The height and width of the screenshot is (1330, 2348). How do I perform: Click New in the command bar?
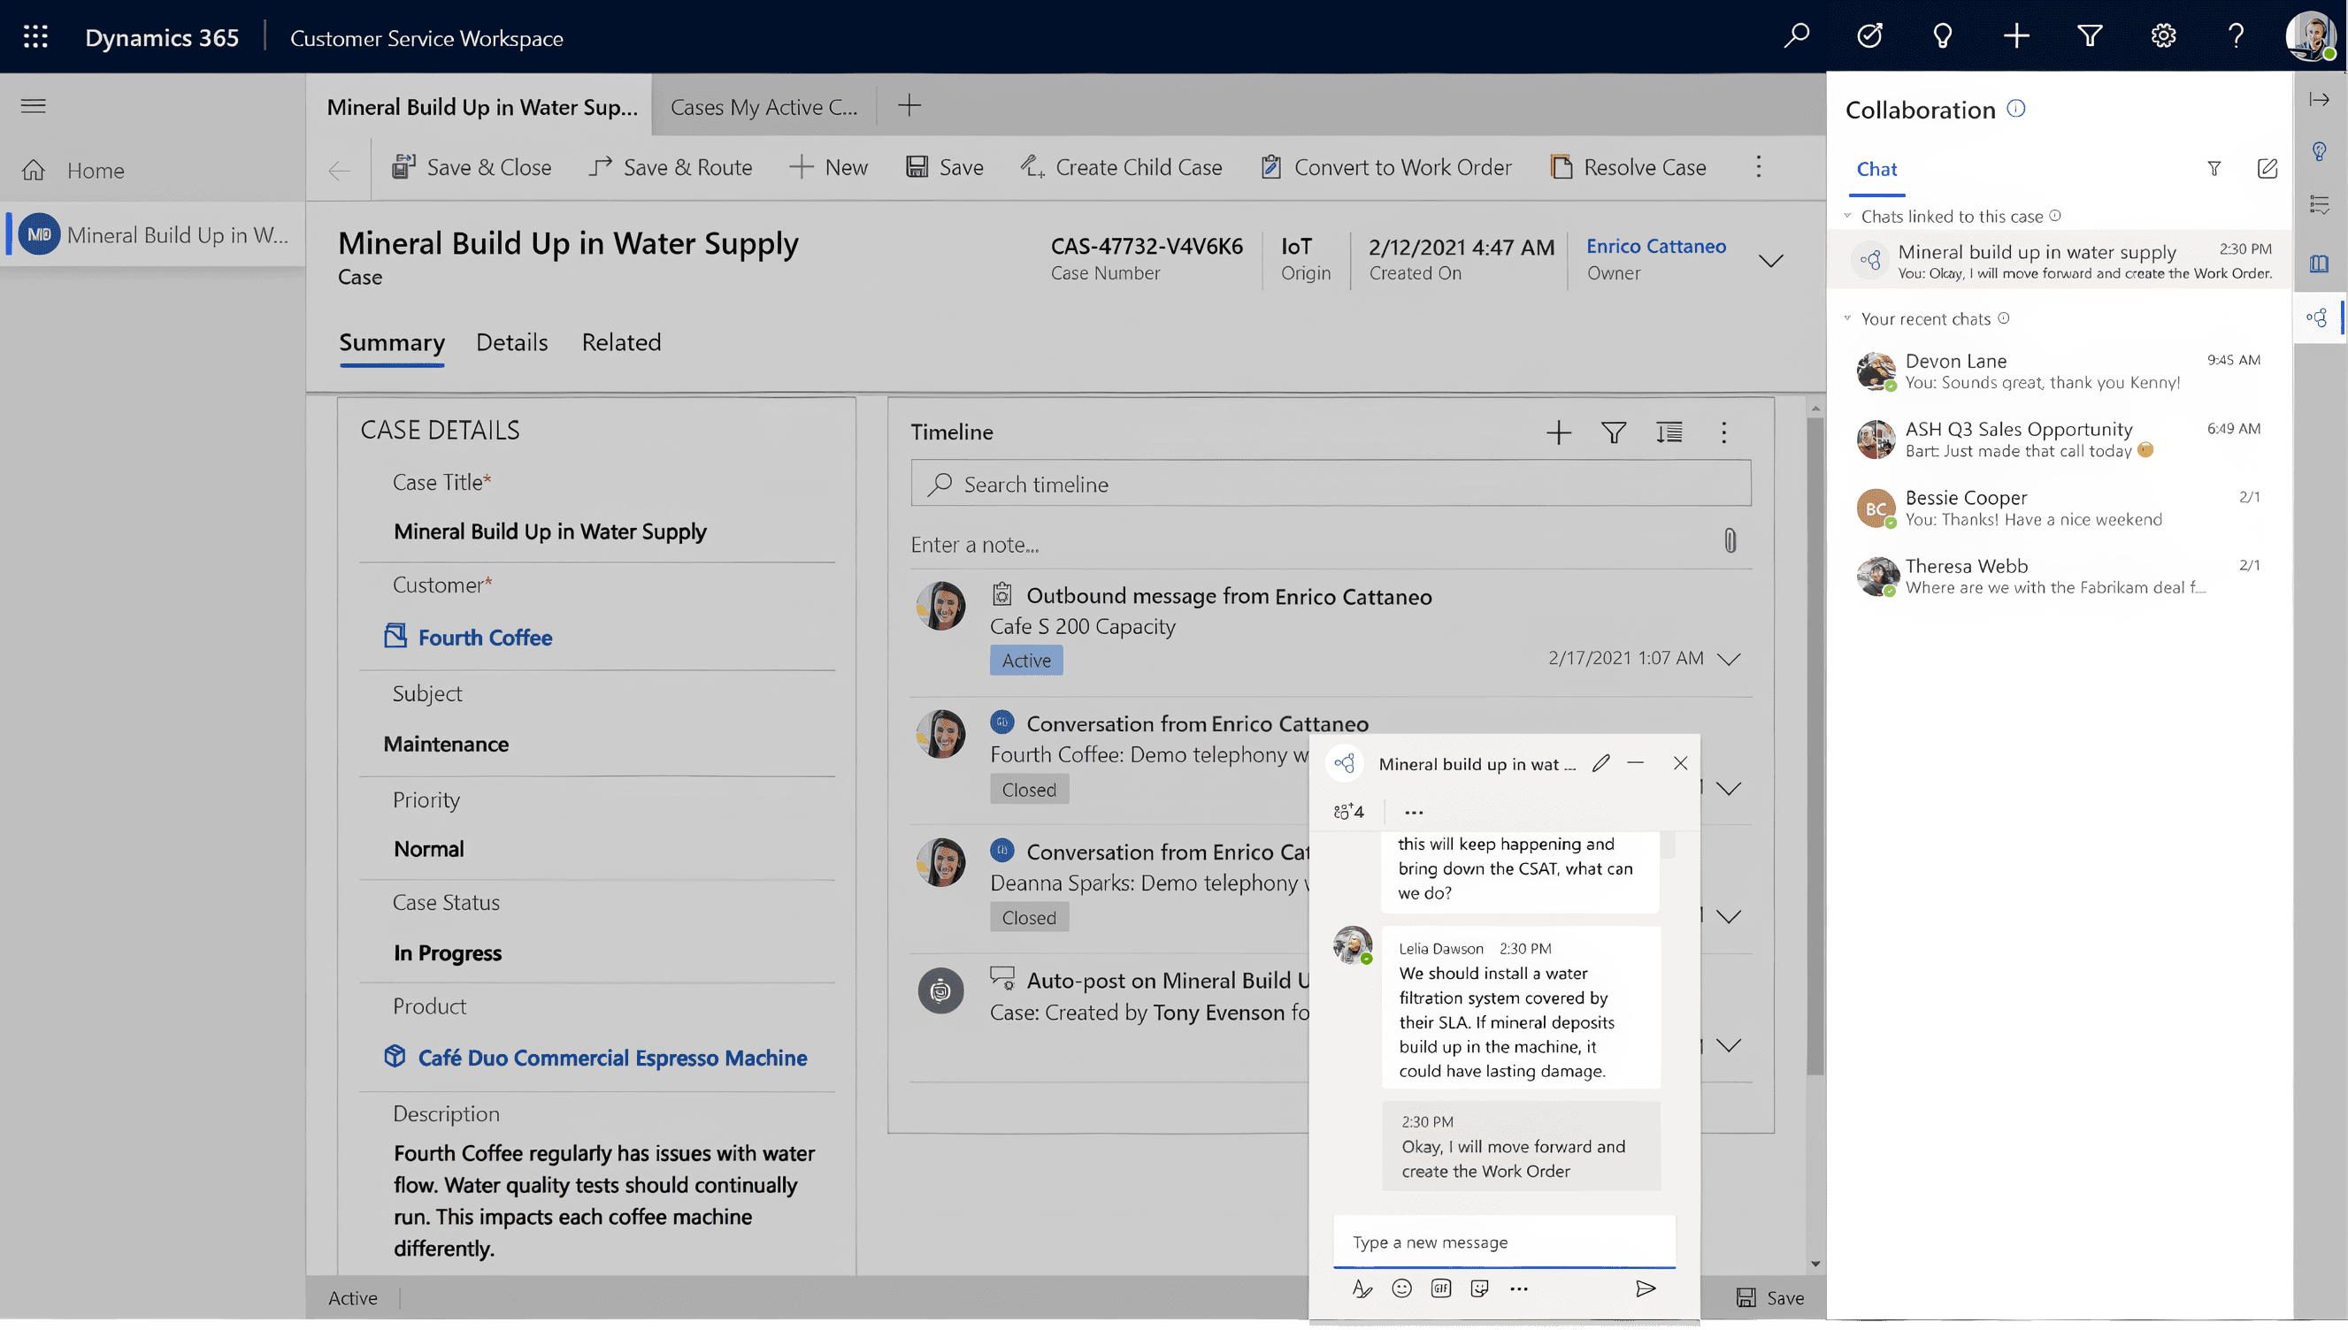click(x=828, y=167)
